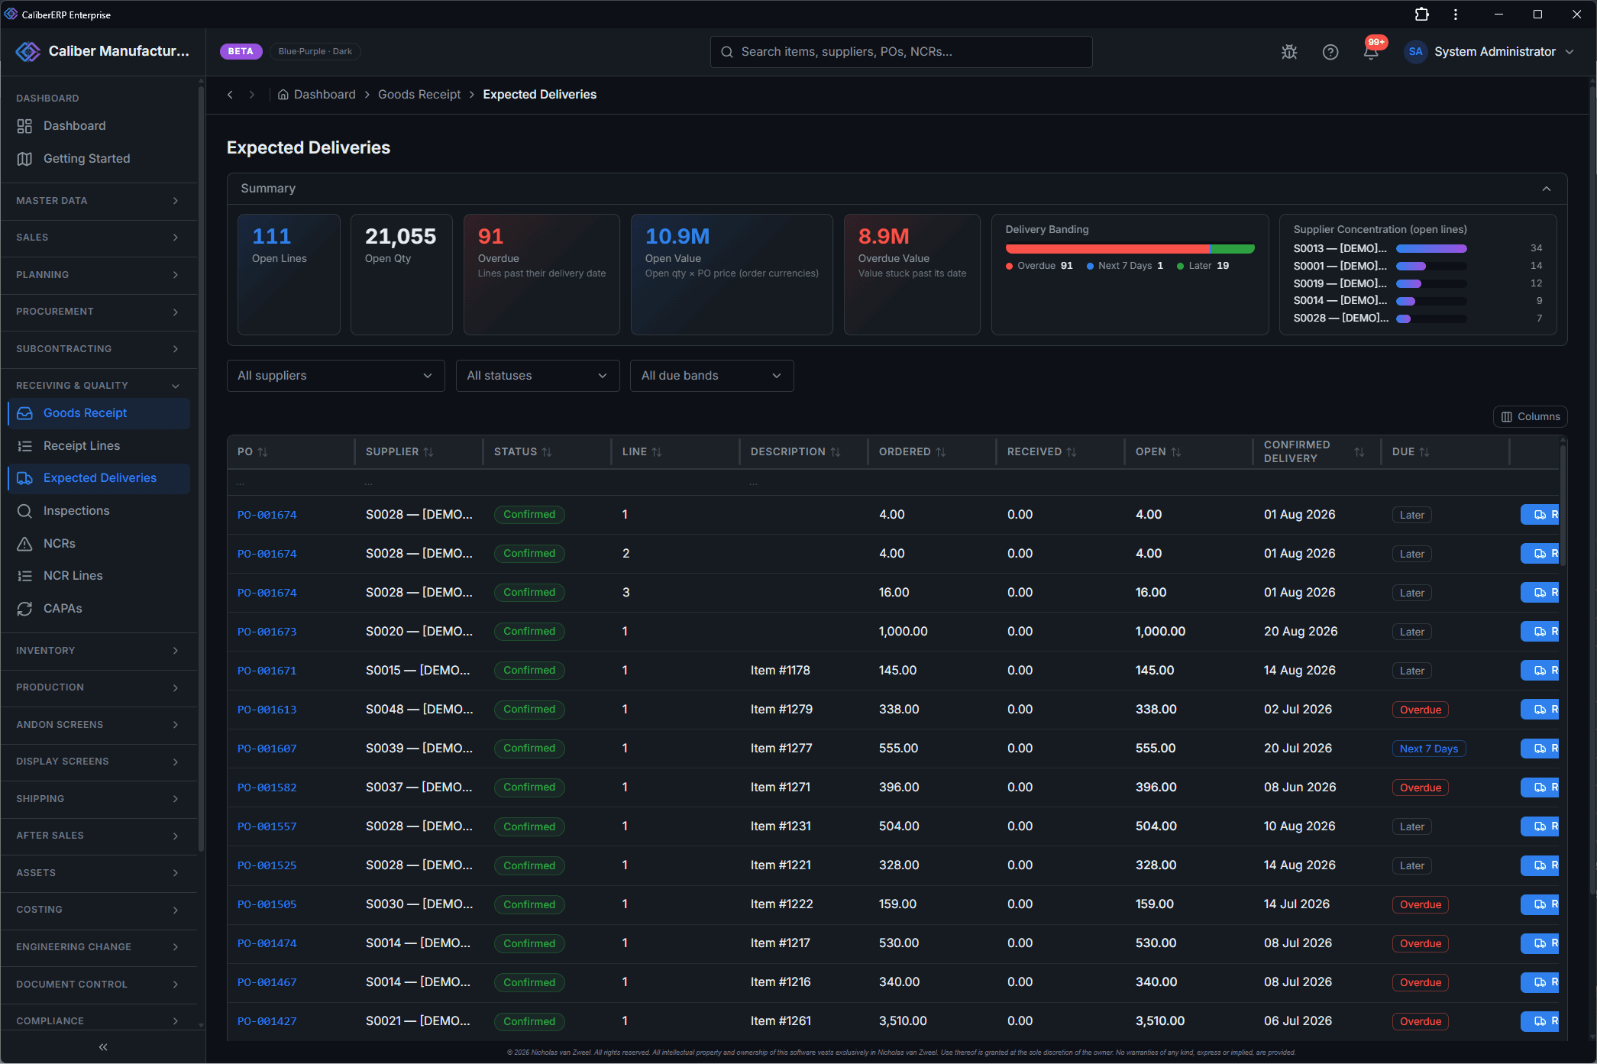Sort by the Supplier column icon
Screen dimensions: 1597x1064
point(428,452)
